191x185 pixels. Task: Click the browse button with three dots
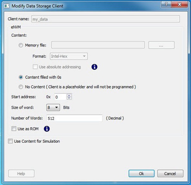point(161,45)
